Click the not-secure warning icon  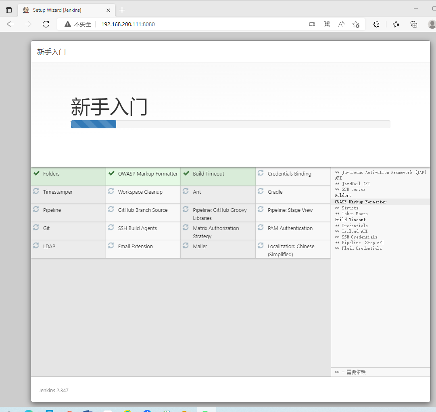pos(68,24)
